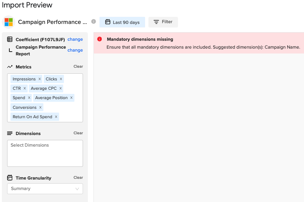
Task: Click the Return On Ad Spend tag text
Action: tap(33, 117)
